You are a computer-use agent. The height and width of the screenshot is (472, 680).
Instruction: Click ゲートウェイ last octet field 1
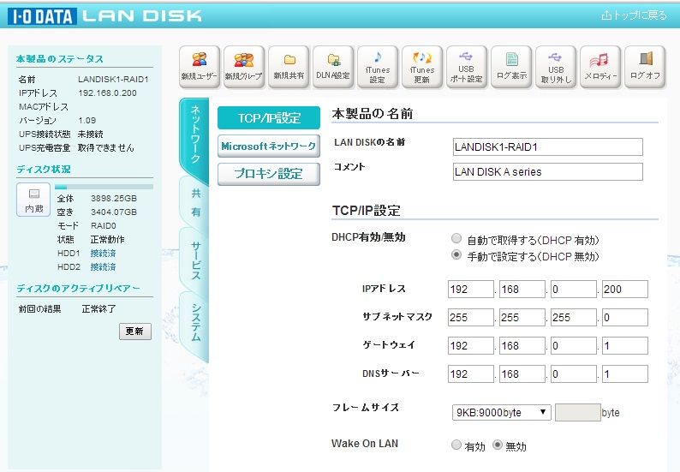[625, 346]
